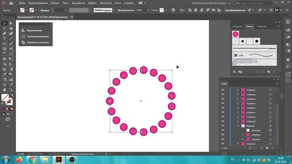The width and height of the screenshot is (292, 164).
Task: Open stroke weight dropdown next to Обводка
Action: tap(66, 10)
